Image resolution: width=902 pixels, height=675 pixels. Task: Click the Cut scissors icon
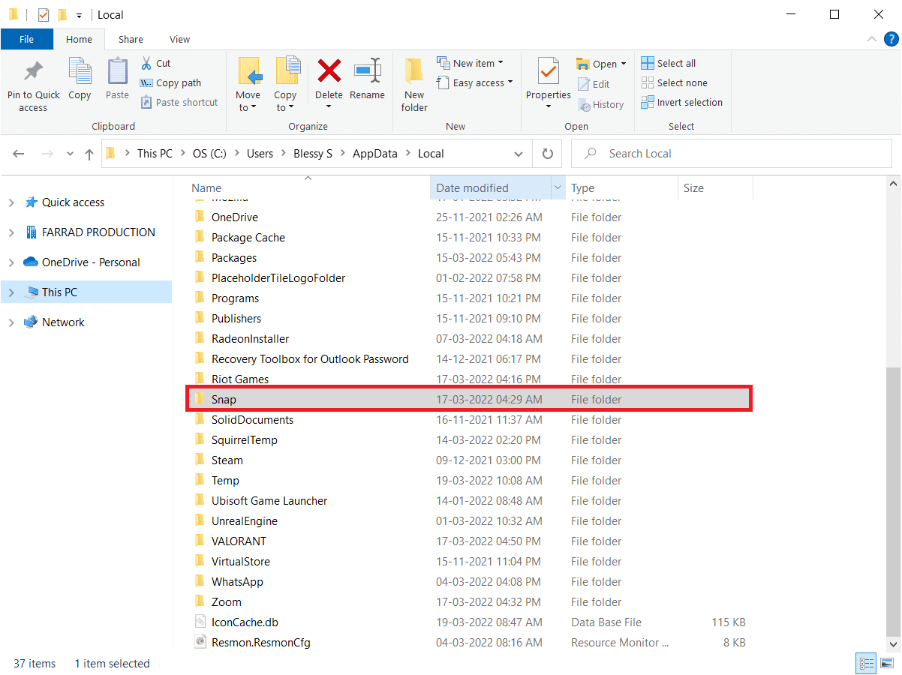point(147,63)
